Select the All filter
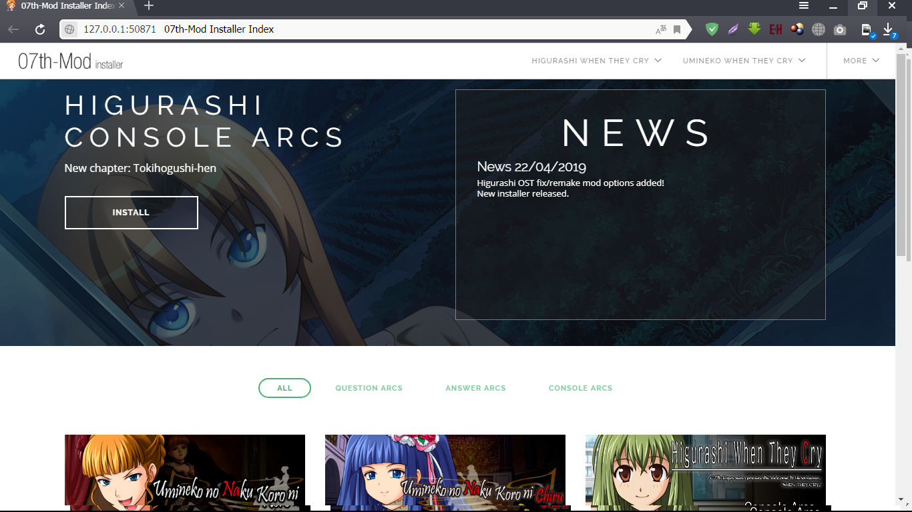Viewport: 912px width, 512px height. point(284,388)
